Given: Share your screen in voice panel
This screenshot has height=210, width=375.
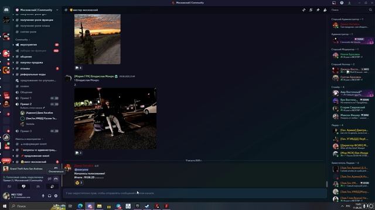Looking at the screenshot, I should [x=23, y=187].
